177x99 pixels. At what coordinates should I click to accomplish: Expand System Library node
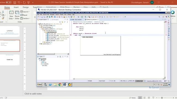(x=40, y=44)
